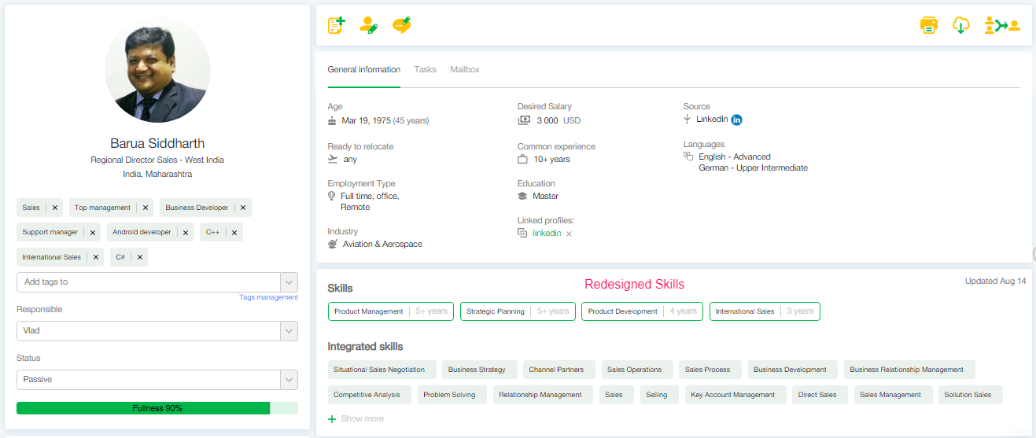Open the Add tags to dropdown

click(x=289, y=282)
